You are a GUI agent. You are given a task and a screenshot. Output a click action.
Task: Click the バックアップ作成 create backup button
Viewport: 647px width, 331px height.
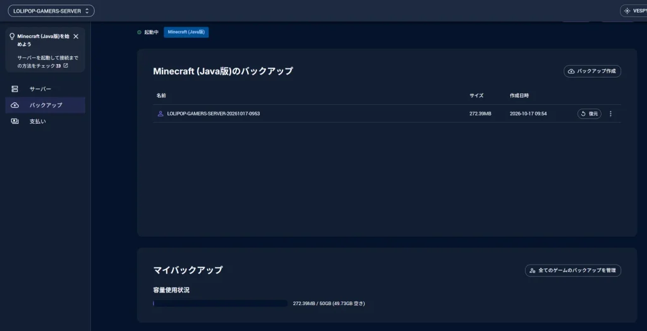pos(592,71)
